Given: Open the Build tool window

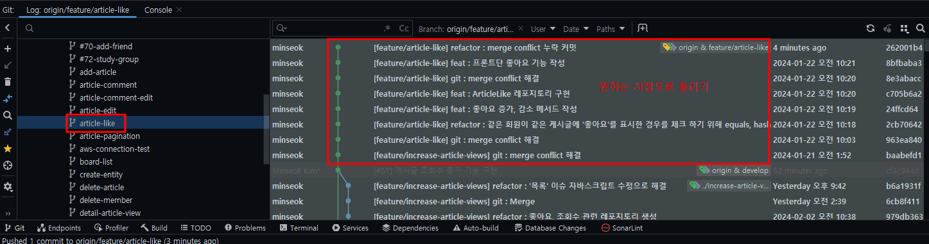Looking at the screenshot, I should click(153, 228).
